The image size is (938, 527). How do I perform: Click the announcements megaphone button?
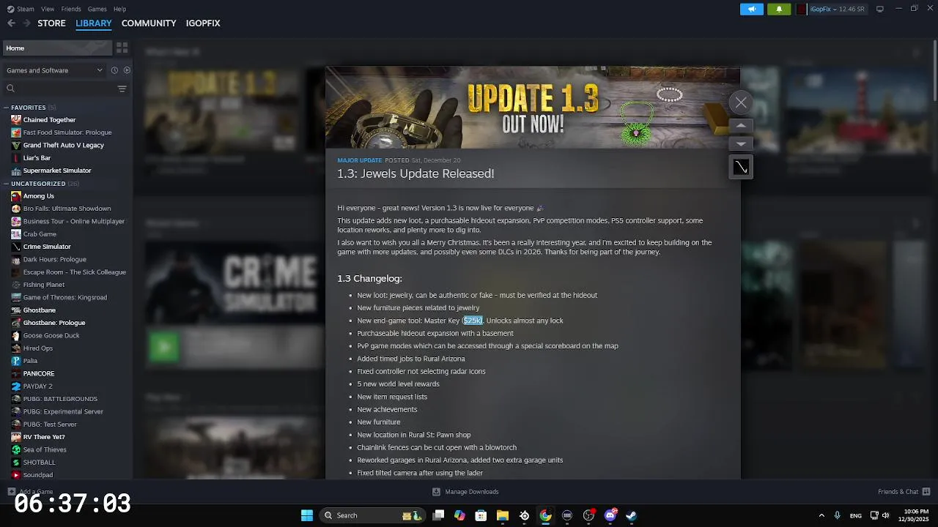coord(751,9)
